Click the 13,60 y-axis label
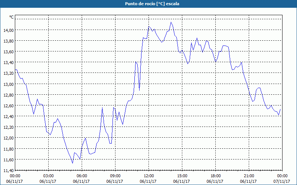297x185 pixels. click(9, 52)
